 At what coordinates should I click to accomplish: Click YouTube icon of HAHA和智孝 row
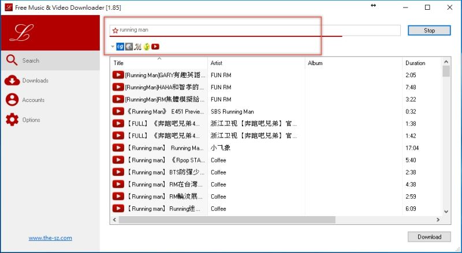(118, 87)
